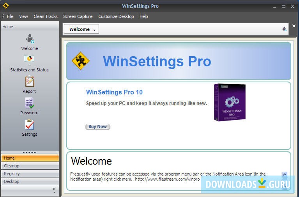Select the Home navigation section
Viewport: 299px width, 197px height.
(30, 158)
